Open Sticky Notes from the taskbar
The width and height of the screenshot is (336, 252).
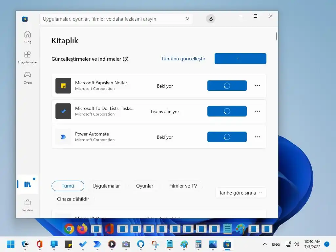tap(69, 244)
